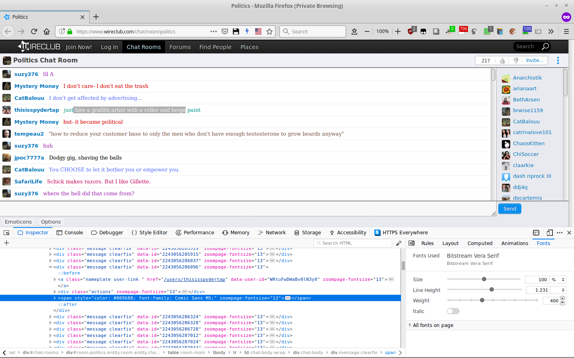The image size is (574, 358).
Task: Open chat Options
Action: tap(51, 222)
